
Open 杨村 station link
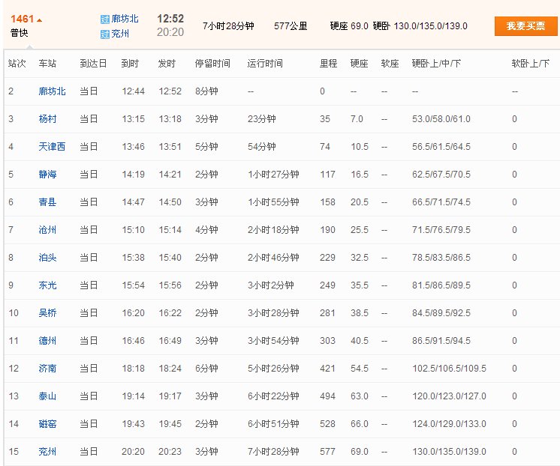coord(47,119)
